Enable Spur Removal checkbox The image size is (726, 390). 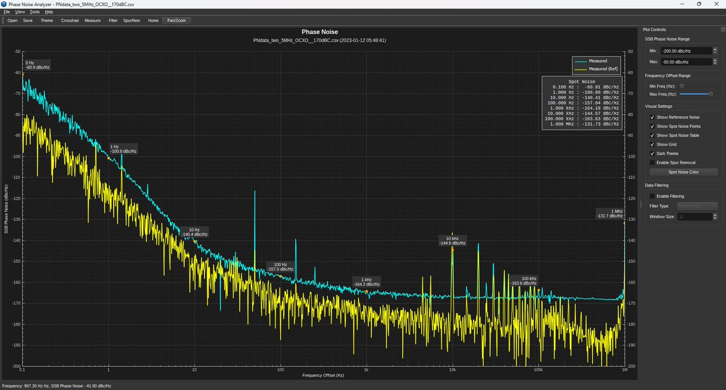pos(652,163)
